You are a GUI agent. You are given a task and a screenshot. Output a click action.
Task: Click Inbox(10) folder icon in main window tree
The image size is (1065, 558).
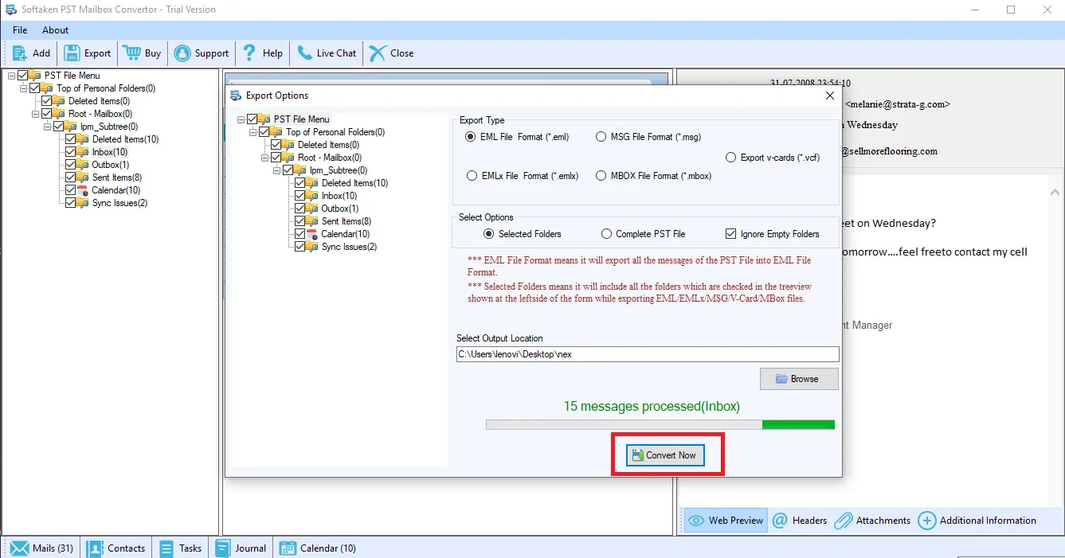coord(83,152)
